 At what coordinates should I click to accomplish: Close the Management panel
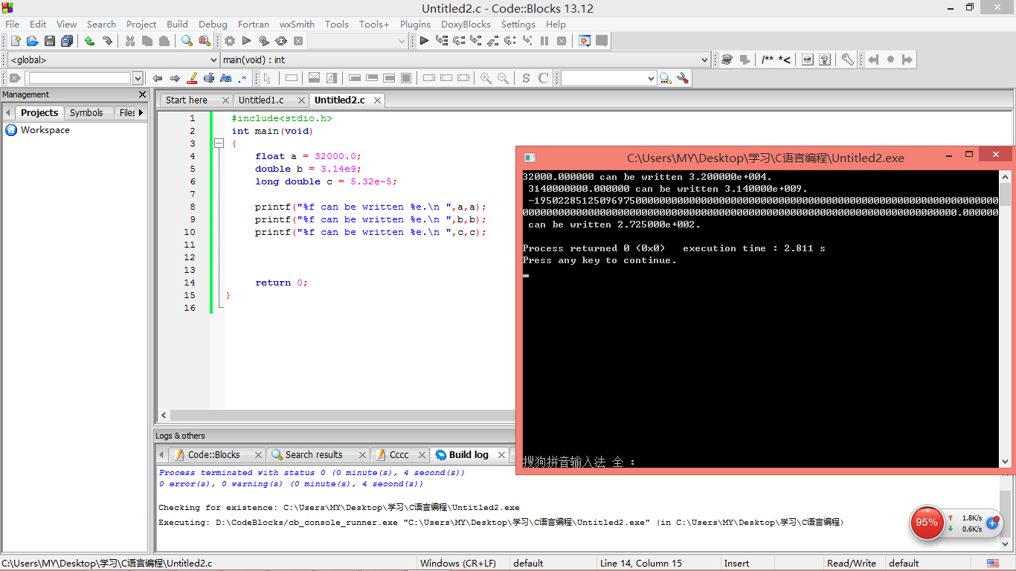tap(143, 94)
